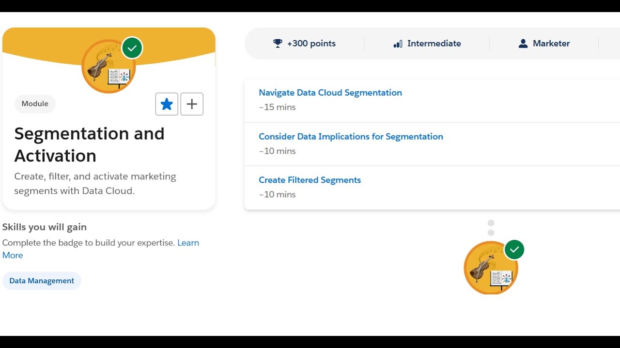
Task: Click the Marketer role label
Action: tap(551, 43)
